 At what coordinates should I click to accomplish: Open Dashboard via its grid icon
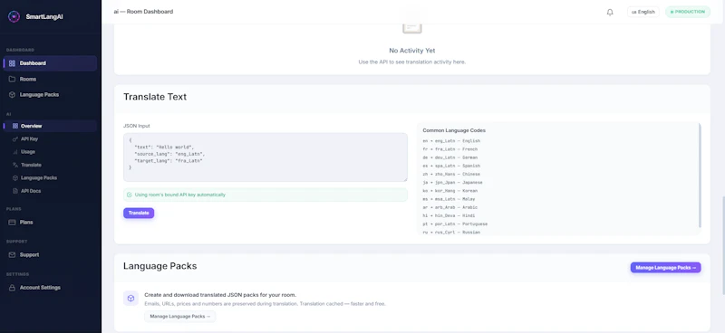click(x=12, y=63)
